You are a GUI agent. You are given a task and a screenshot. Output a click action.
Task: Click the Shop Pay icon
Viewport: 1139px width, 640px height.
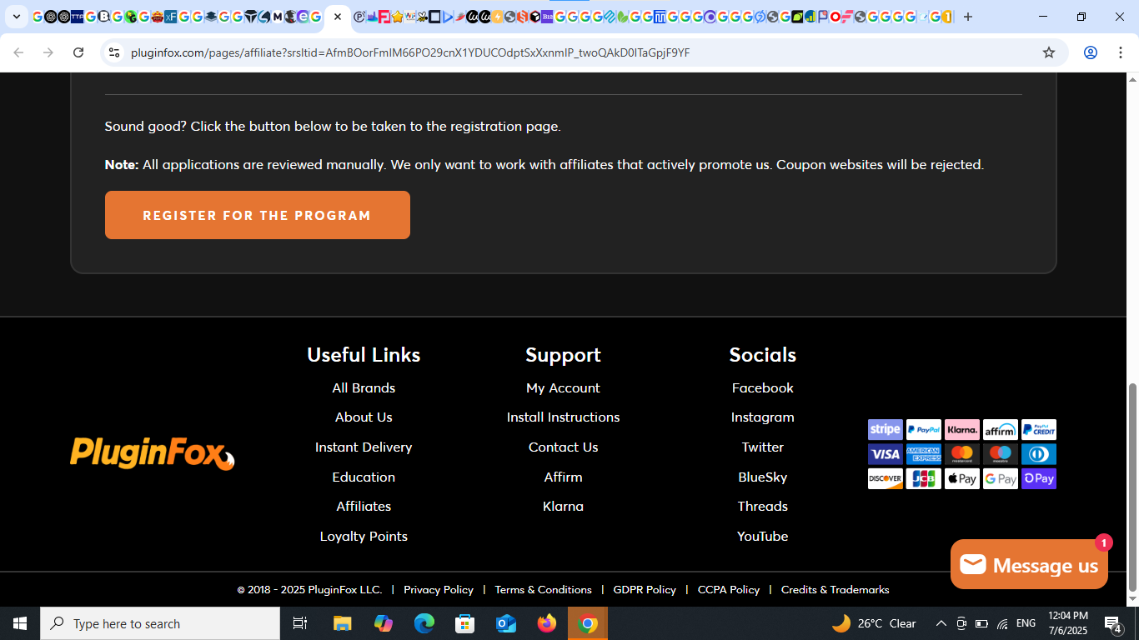tap(1038, 478)
